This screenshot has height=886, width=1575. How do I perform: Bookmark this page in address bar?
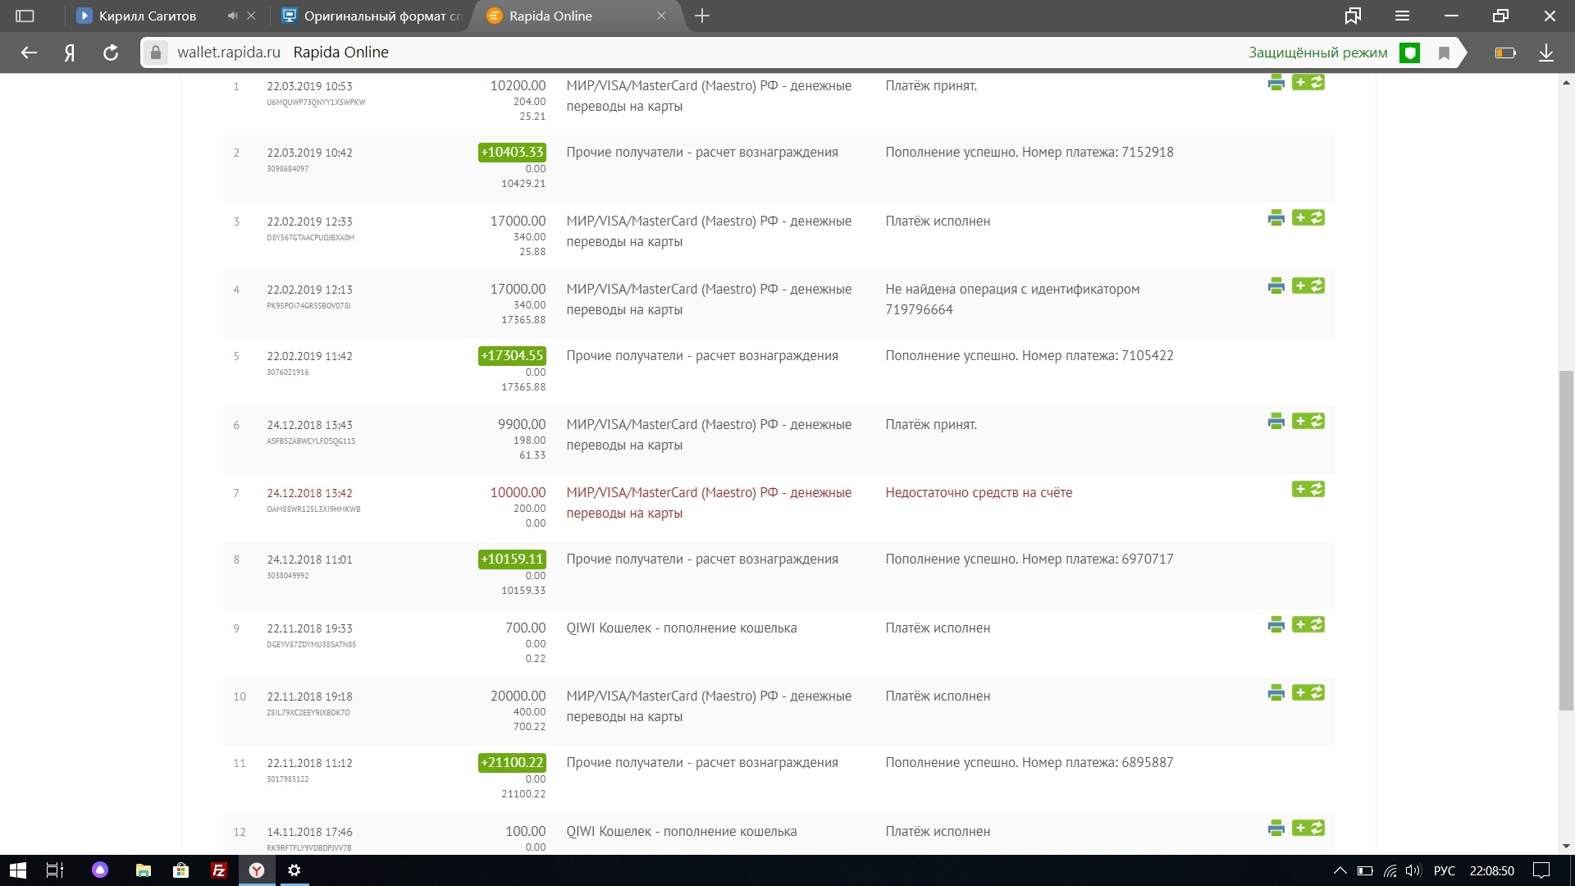click(1444, 53)
